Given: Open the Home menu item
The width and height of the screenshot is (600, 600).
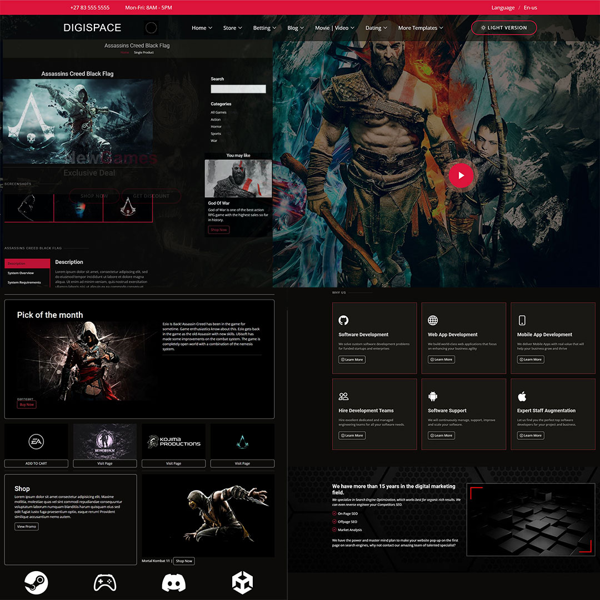Looking at the screenshot, I should [x=202, y=28].
